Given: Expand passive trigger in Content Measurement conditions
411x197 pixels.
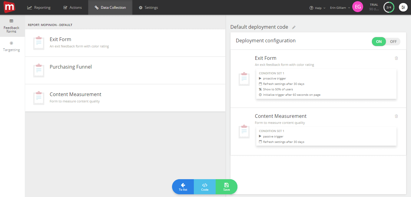Looking at the screenshot, I should pos(260,136).
